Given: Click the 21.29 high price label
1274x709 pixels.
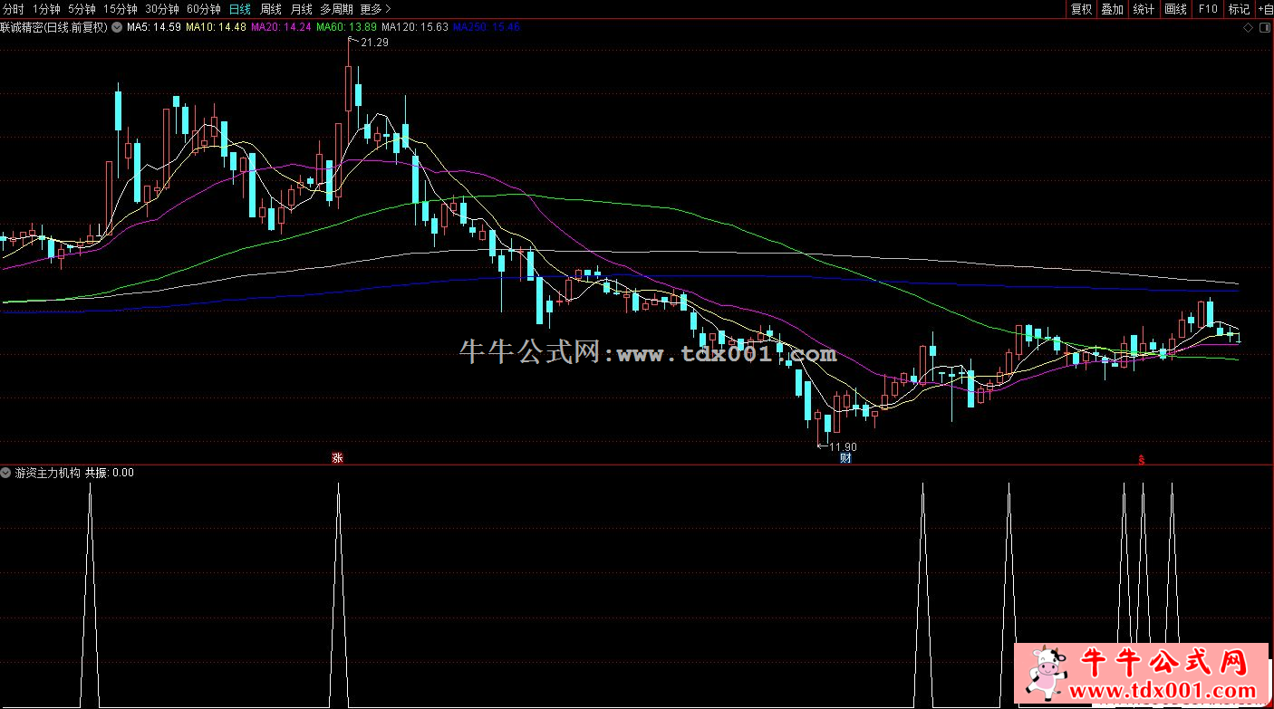Looking at the screenshot, I should (374, 43).
